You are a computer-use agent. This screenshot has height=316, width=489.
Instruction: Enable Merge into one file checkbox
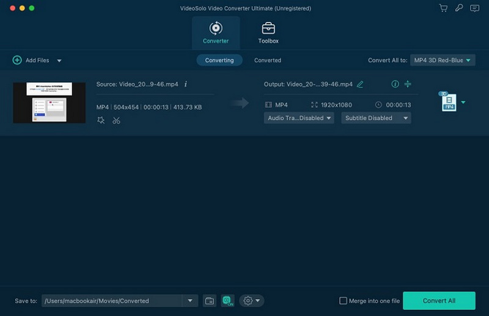click(x=343, y=301)
